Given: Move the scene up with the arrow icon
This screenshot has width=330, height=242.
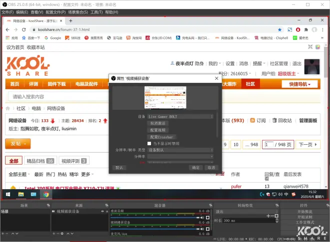Looking at the screenshot, I should tap(13, 234).
